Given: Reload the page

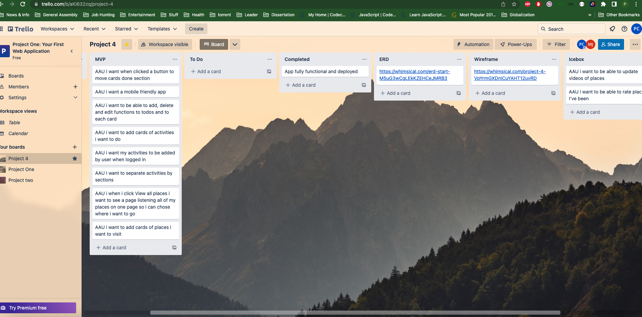Looking at the screenshot, I should (23, 4).
